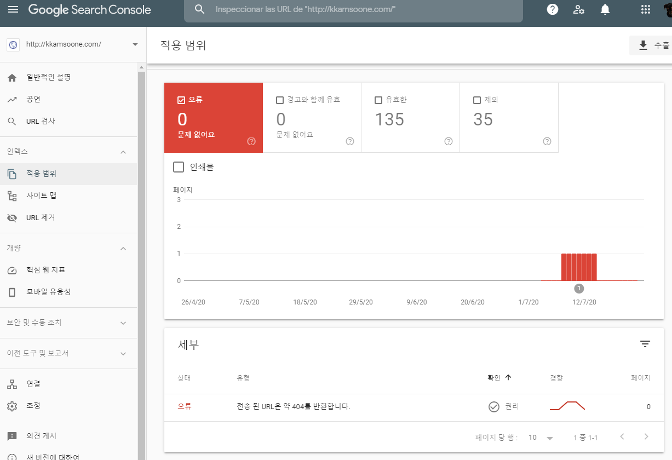The height and width of the screenshot is (460, 672).
Task: Click the 135 valid pages count
Action: pyautogui.click(x=389, y=119)
